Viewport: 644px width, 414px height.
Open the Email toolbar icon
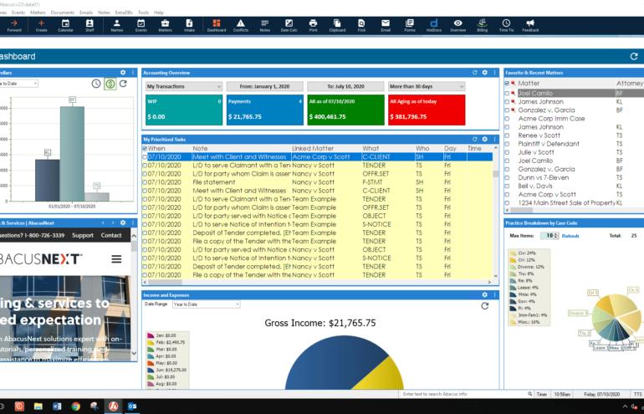(x=386, y=25)
